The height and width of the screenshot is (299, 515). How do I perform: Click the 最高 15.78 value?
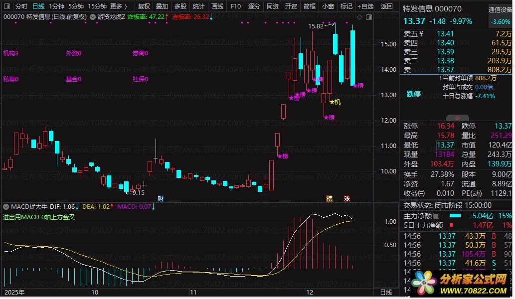[445, 136]
